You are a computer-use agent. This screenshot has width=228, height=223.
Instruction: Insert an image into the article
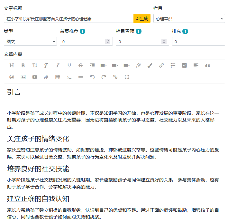point(23,77)
